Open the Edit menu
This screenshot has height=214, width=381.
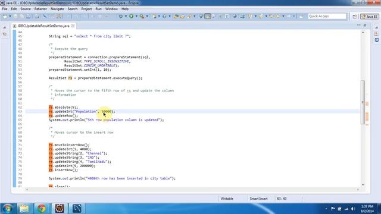[14, 9]
